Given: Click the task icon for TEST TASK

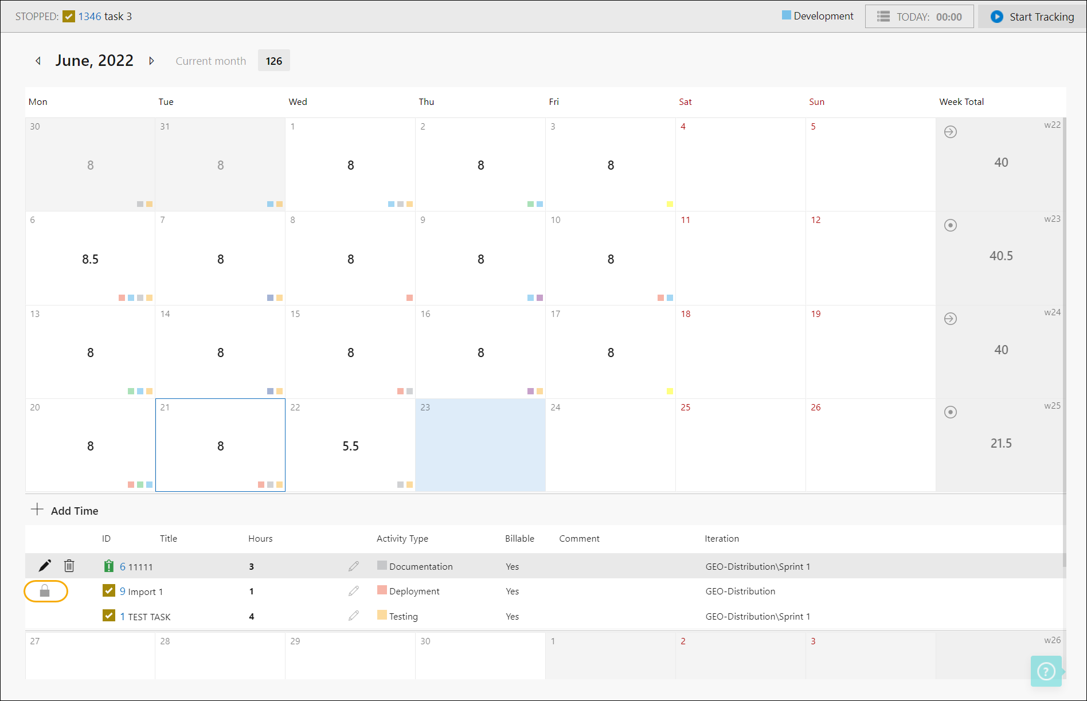Looking at the screenshot, I should 109,616.
